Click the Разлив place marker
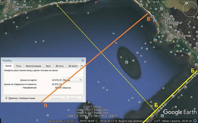 (179, 34)
